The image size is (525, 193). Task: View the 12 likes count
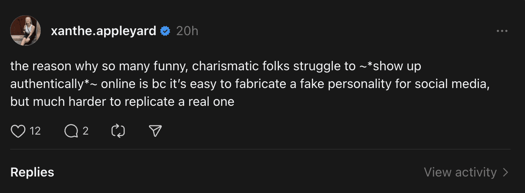35,131
